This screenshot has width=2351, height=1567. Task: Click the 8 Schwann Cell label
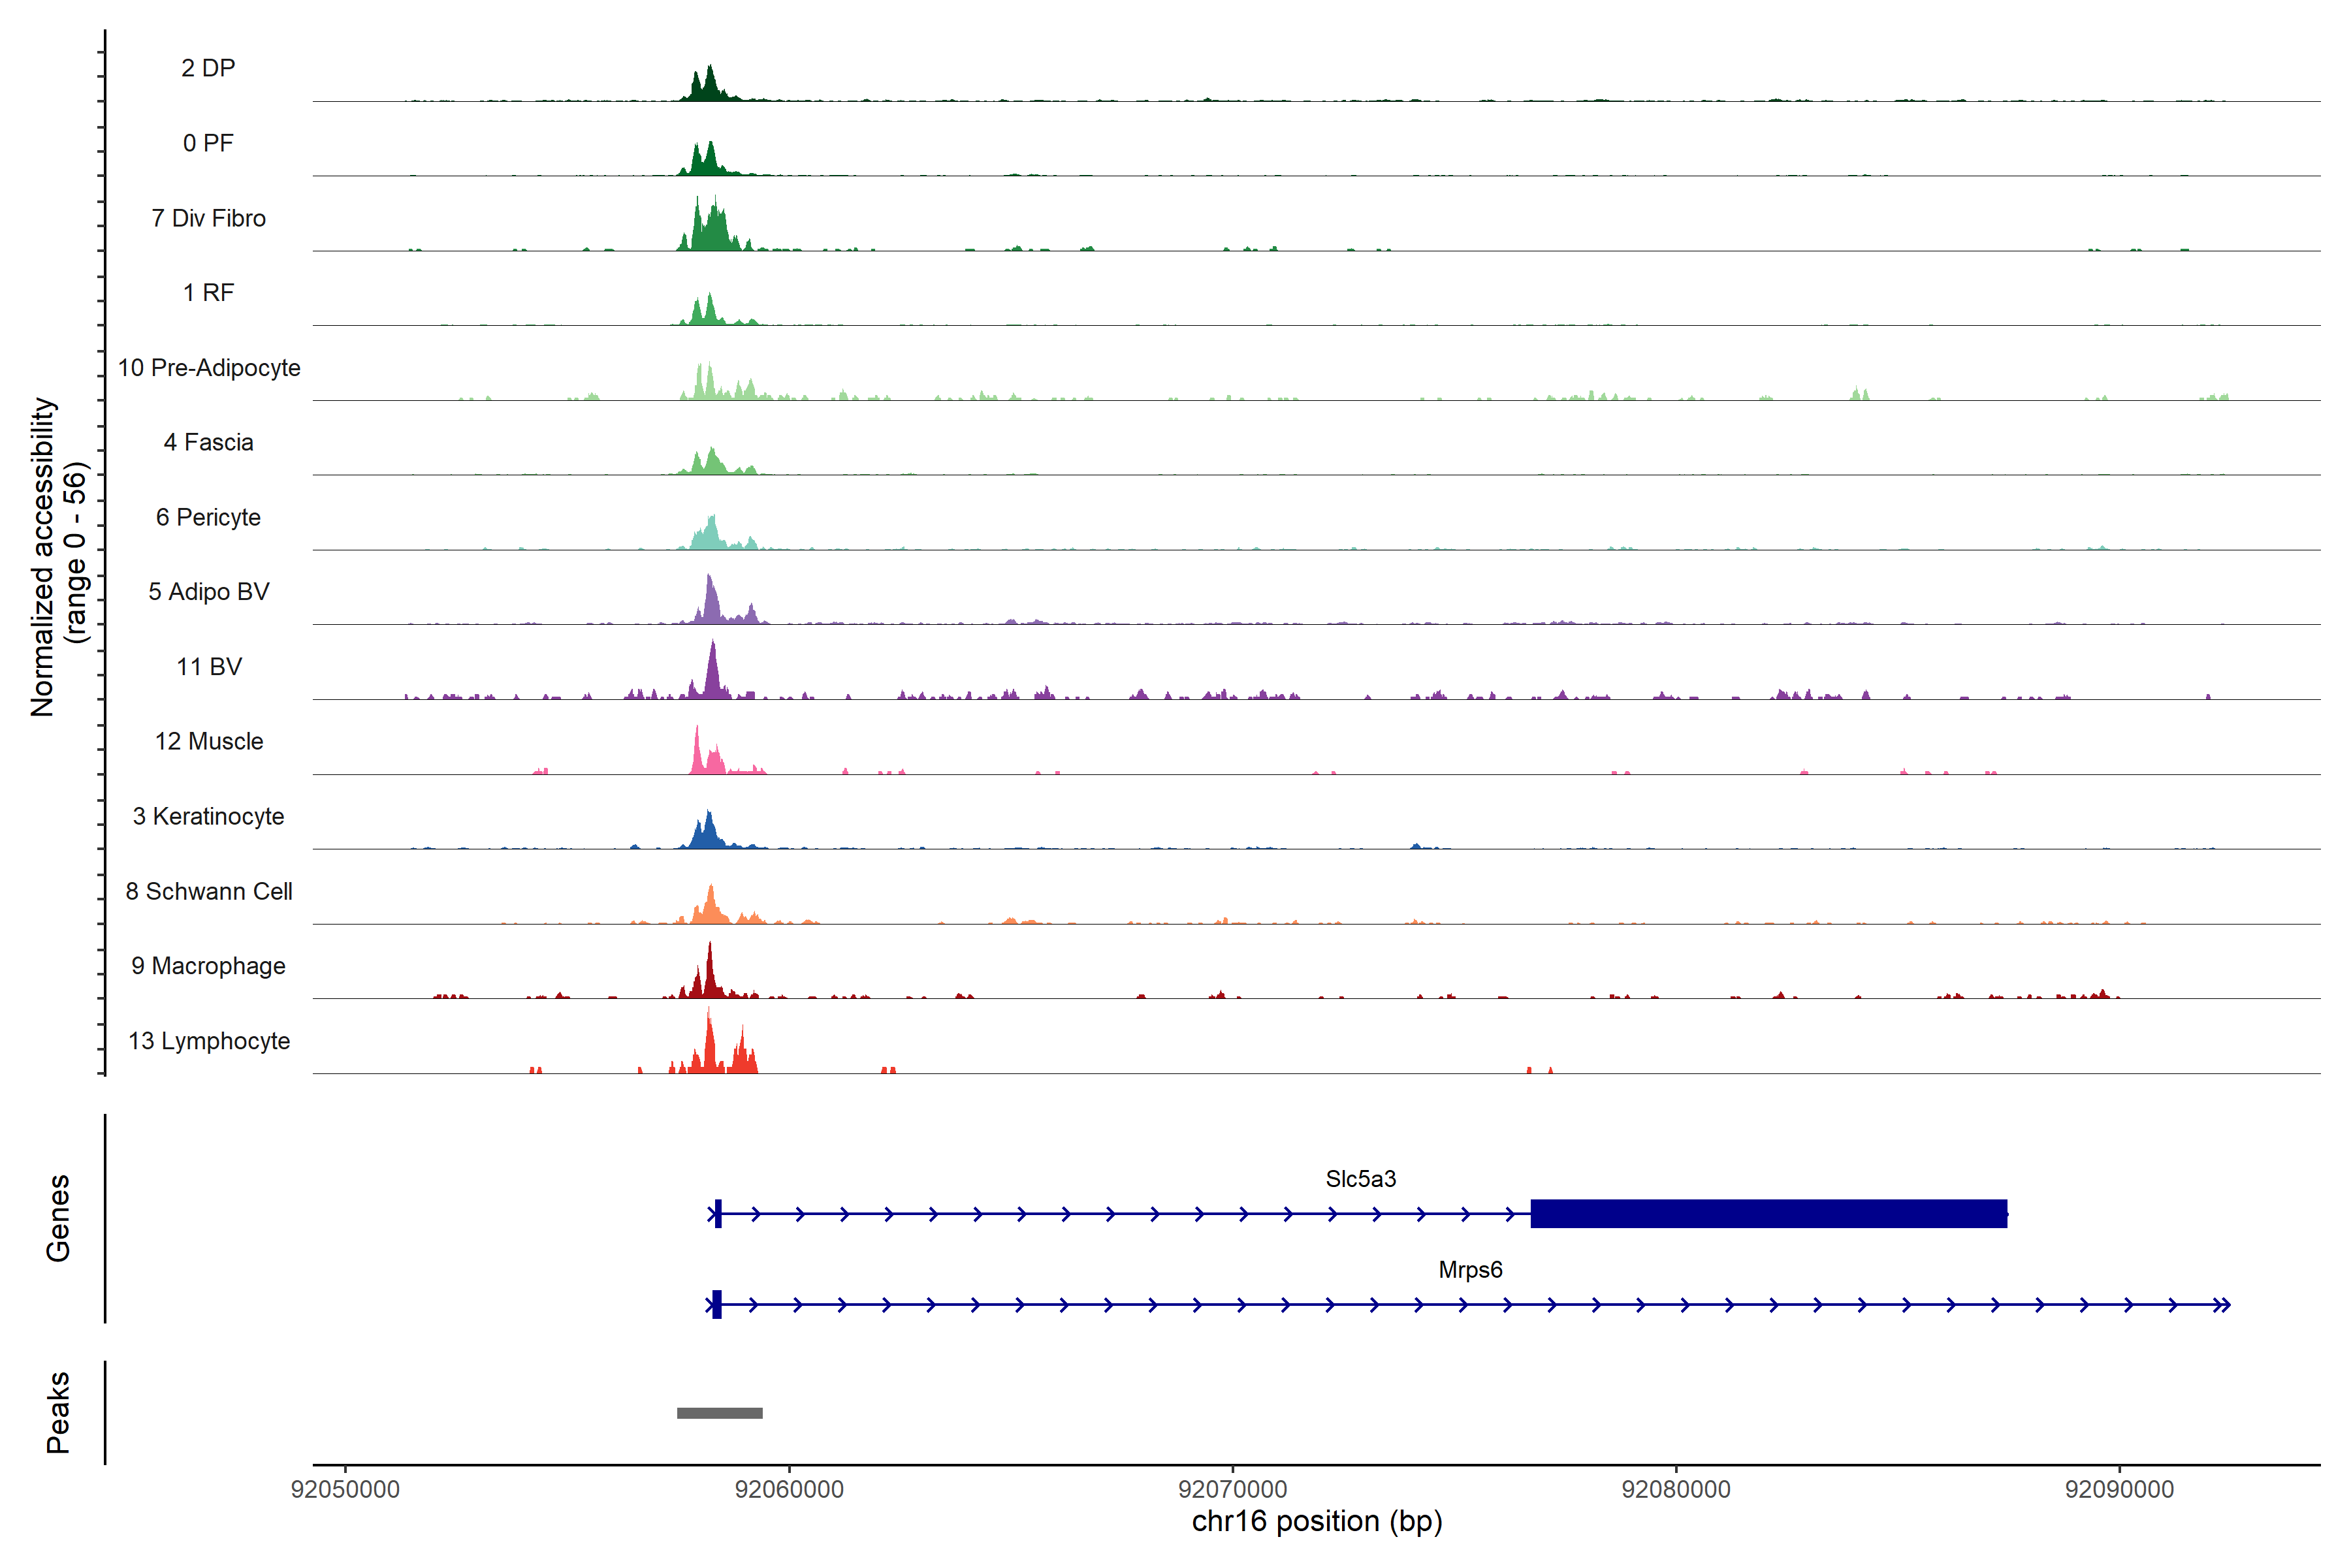[208, 891]
